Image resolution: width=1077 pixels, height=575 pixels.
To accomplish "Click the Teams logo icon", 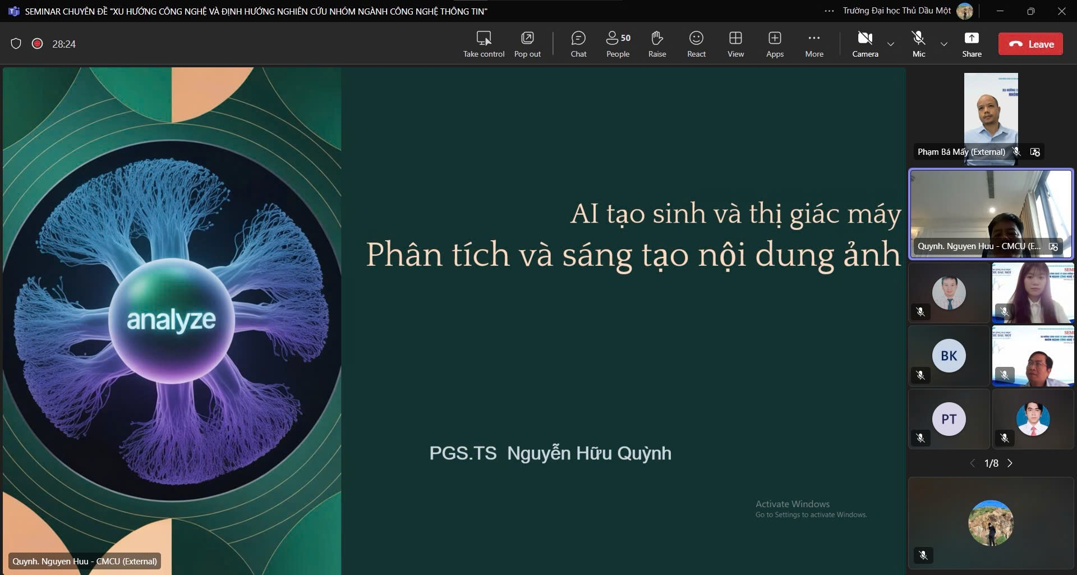I will [x=14, y=11].
